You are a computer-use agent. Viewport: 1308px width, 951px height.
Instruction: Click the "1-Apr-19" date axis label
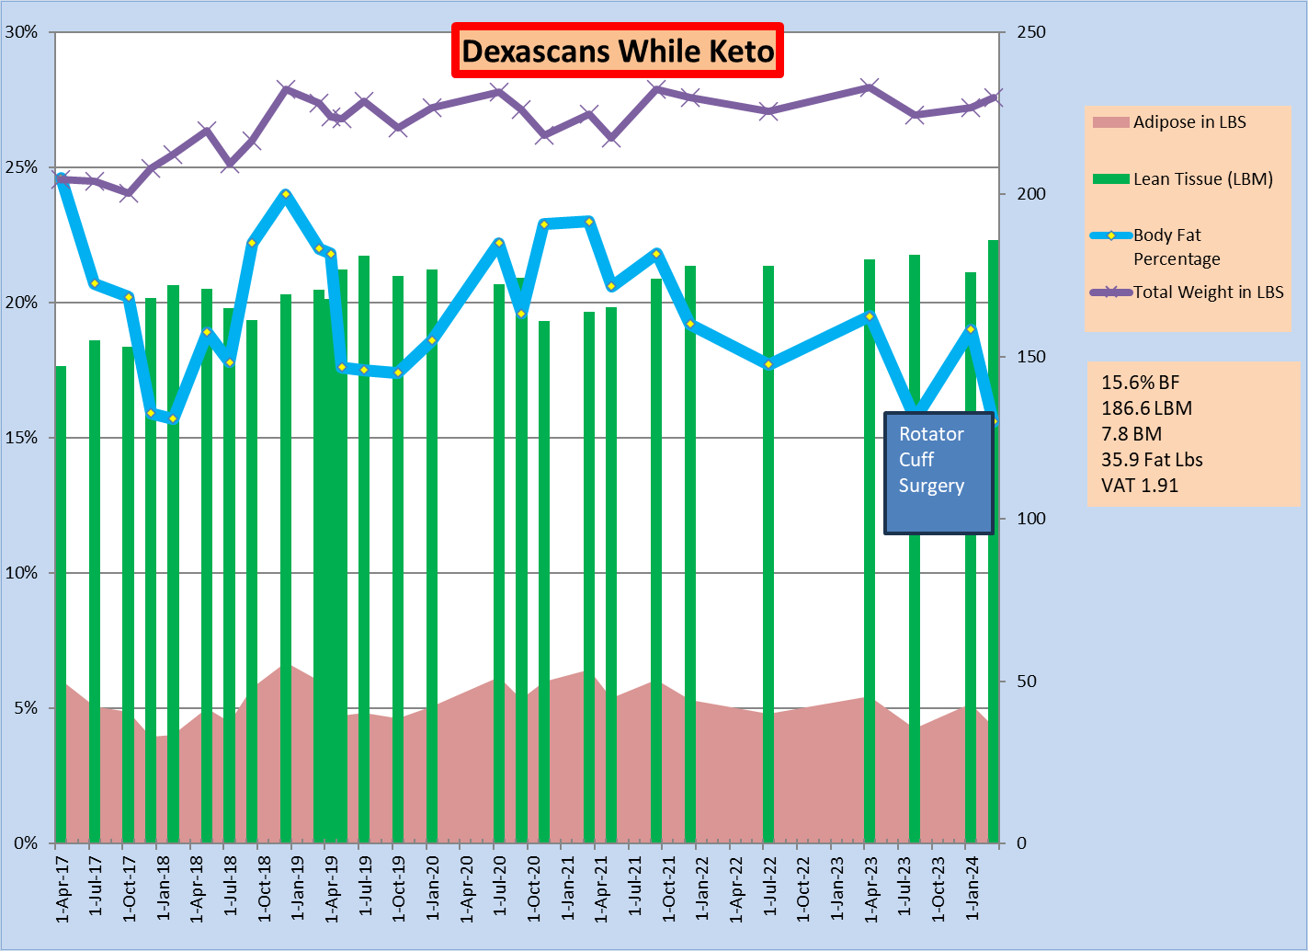pyautogui.click(x=332, y=888)
